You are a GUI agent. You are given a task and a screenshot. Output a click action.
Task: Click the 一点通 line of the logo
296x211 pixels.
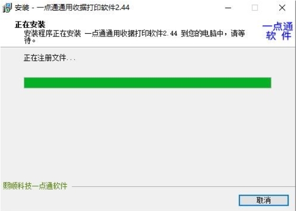click(278, 26)
